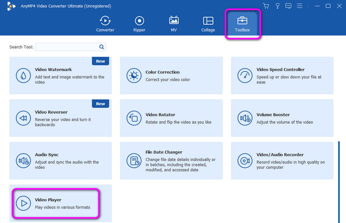This screenshot has height=223, width=346.
Task: Click 'Speed up or slow down' description
Action: tap(289, 79)
